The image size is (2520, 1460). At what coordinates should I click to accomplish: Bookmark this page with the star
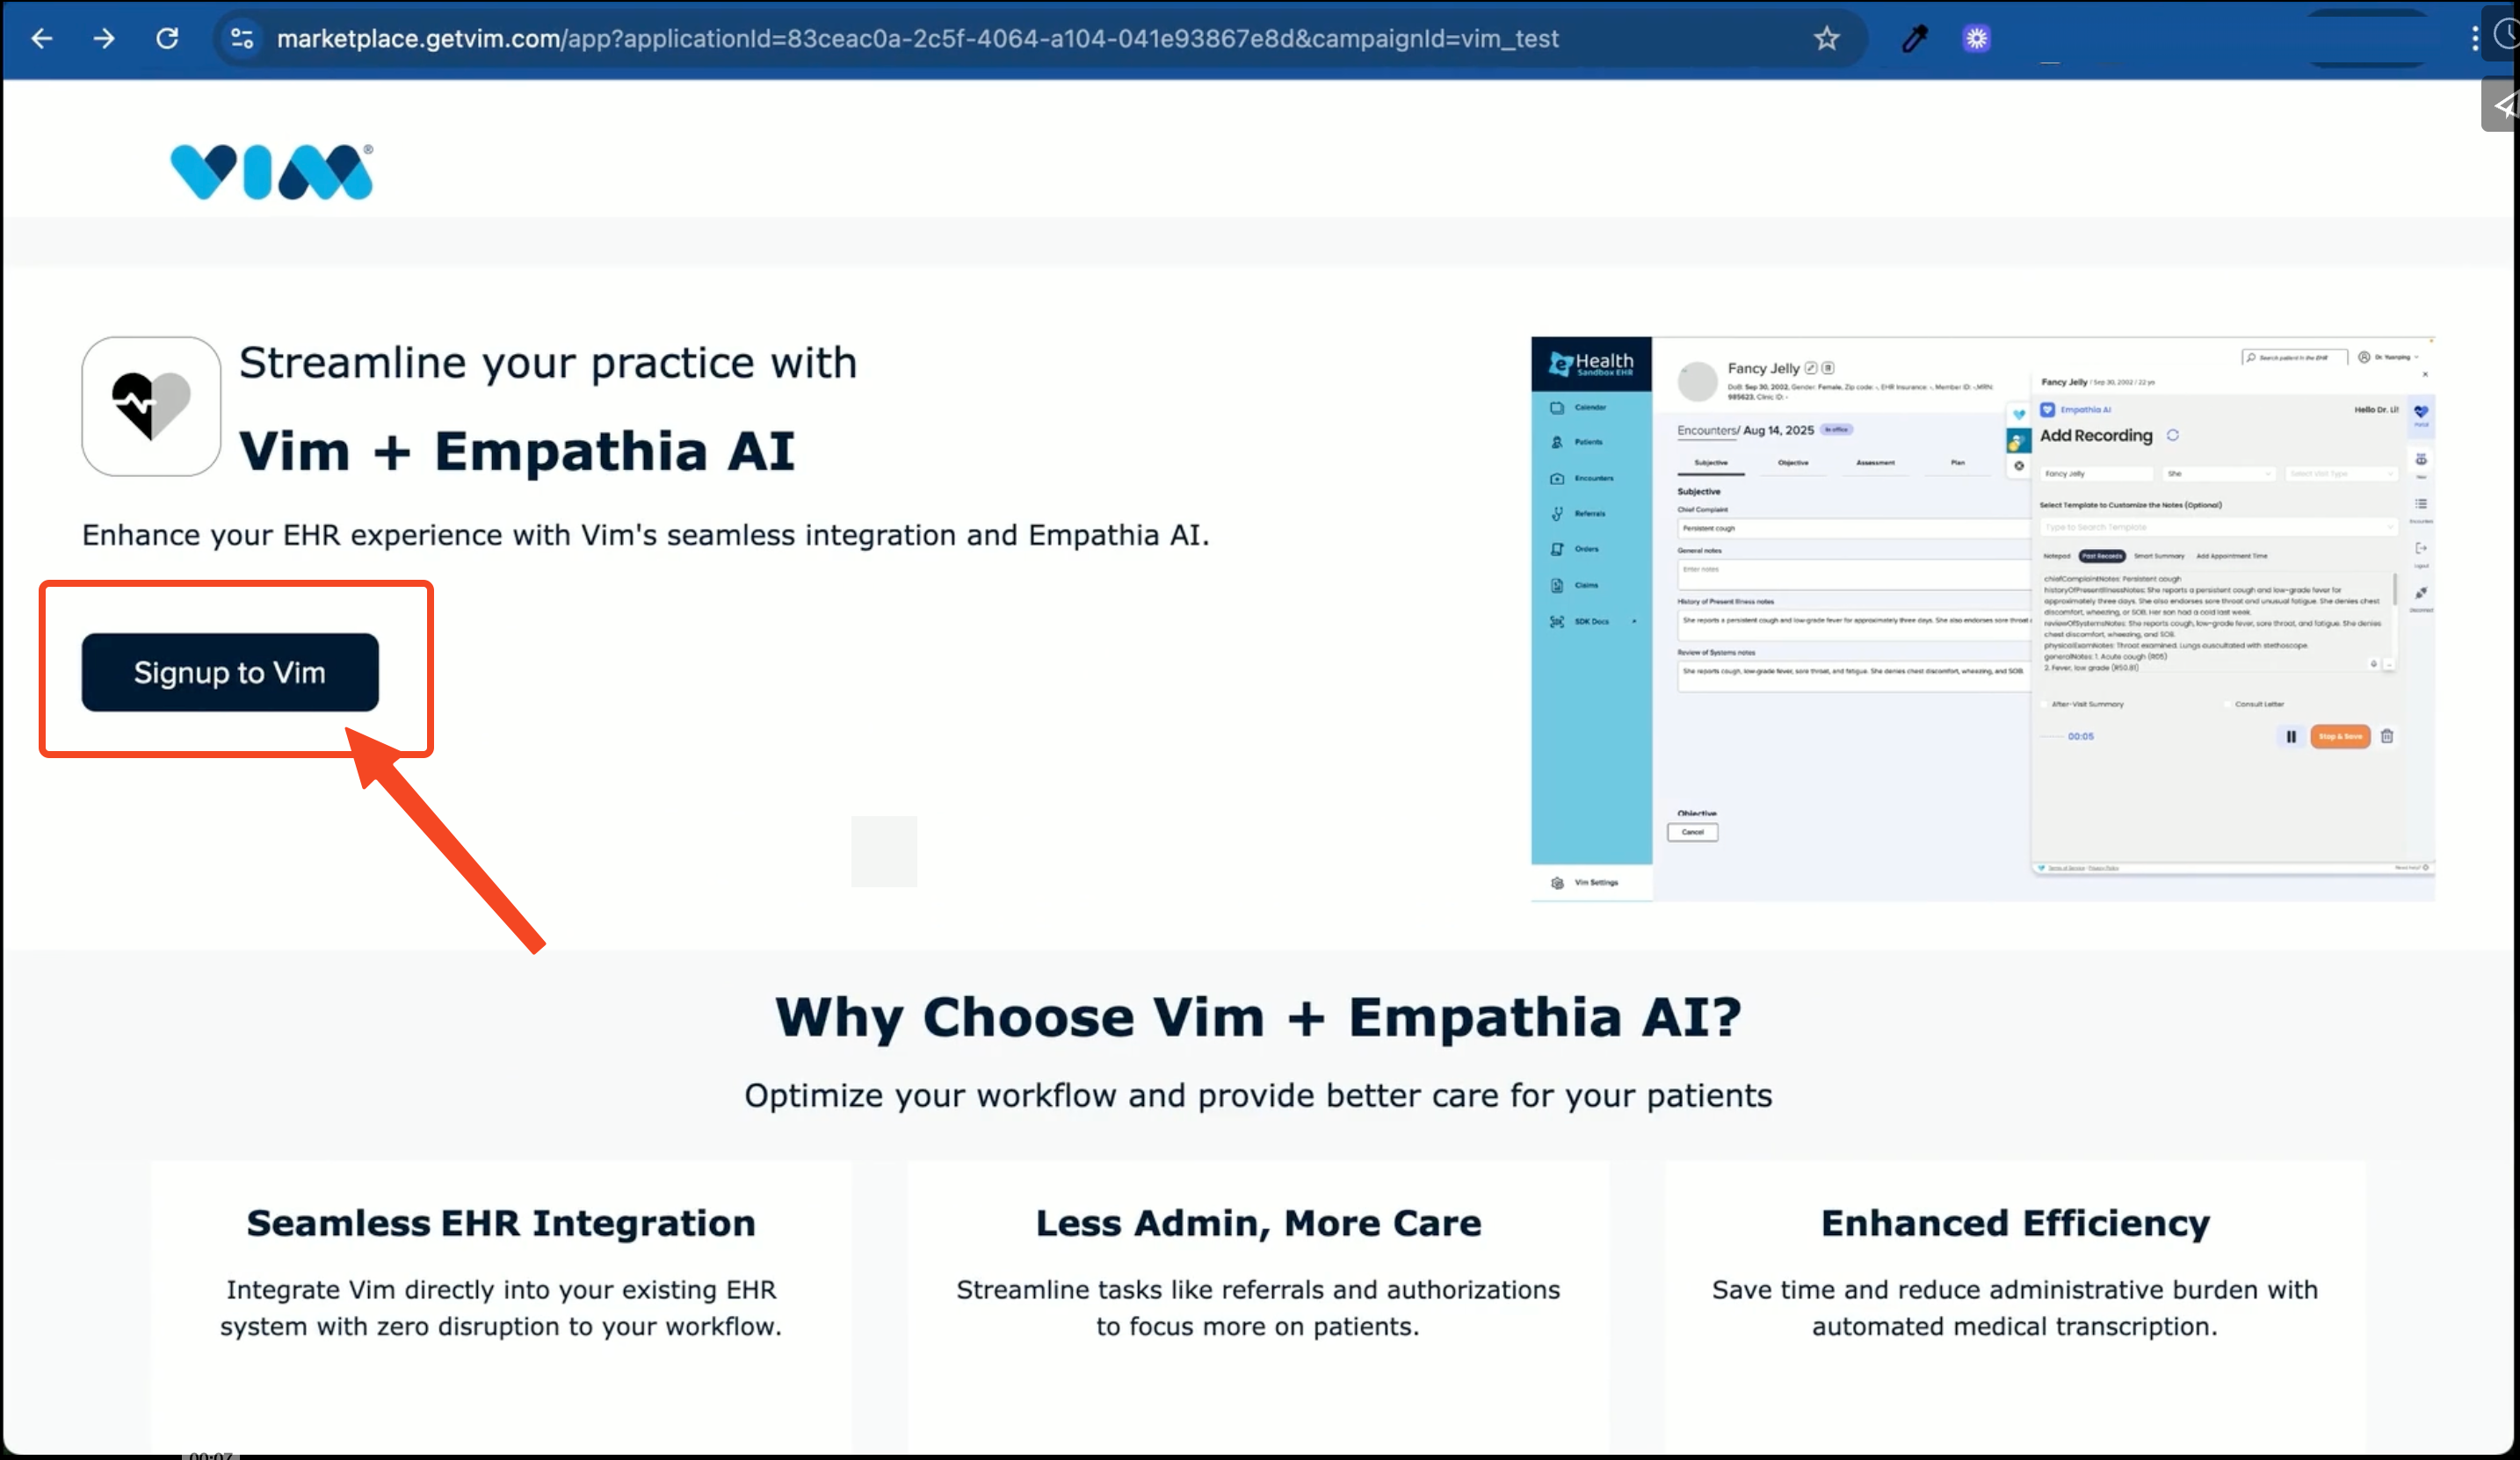pos(1826,38)
